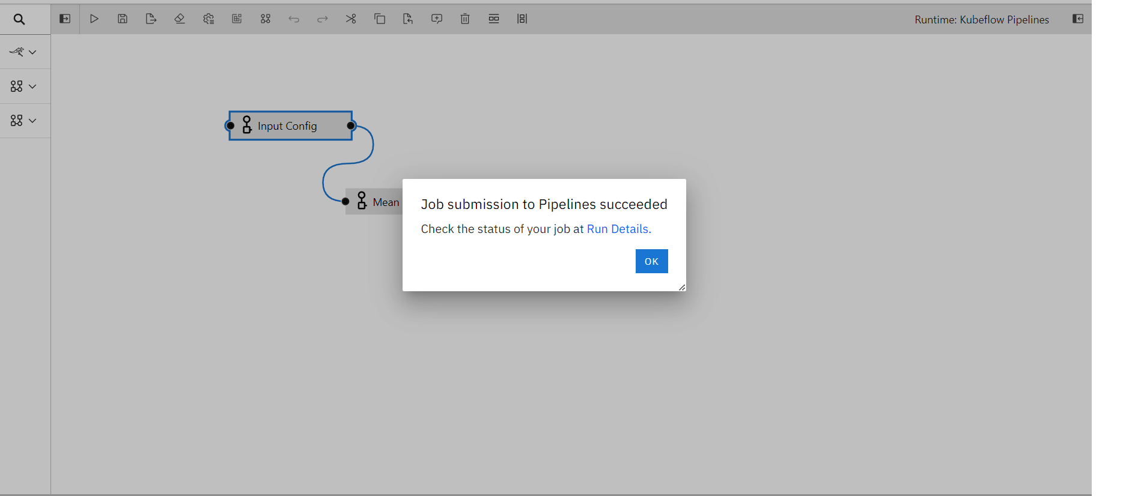The height and width of the screenshot is (496, 1126).
Task: Open Runtime Images toolbar icon
Action: tap(237, 19)
